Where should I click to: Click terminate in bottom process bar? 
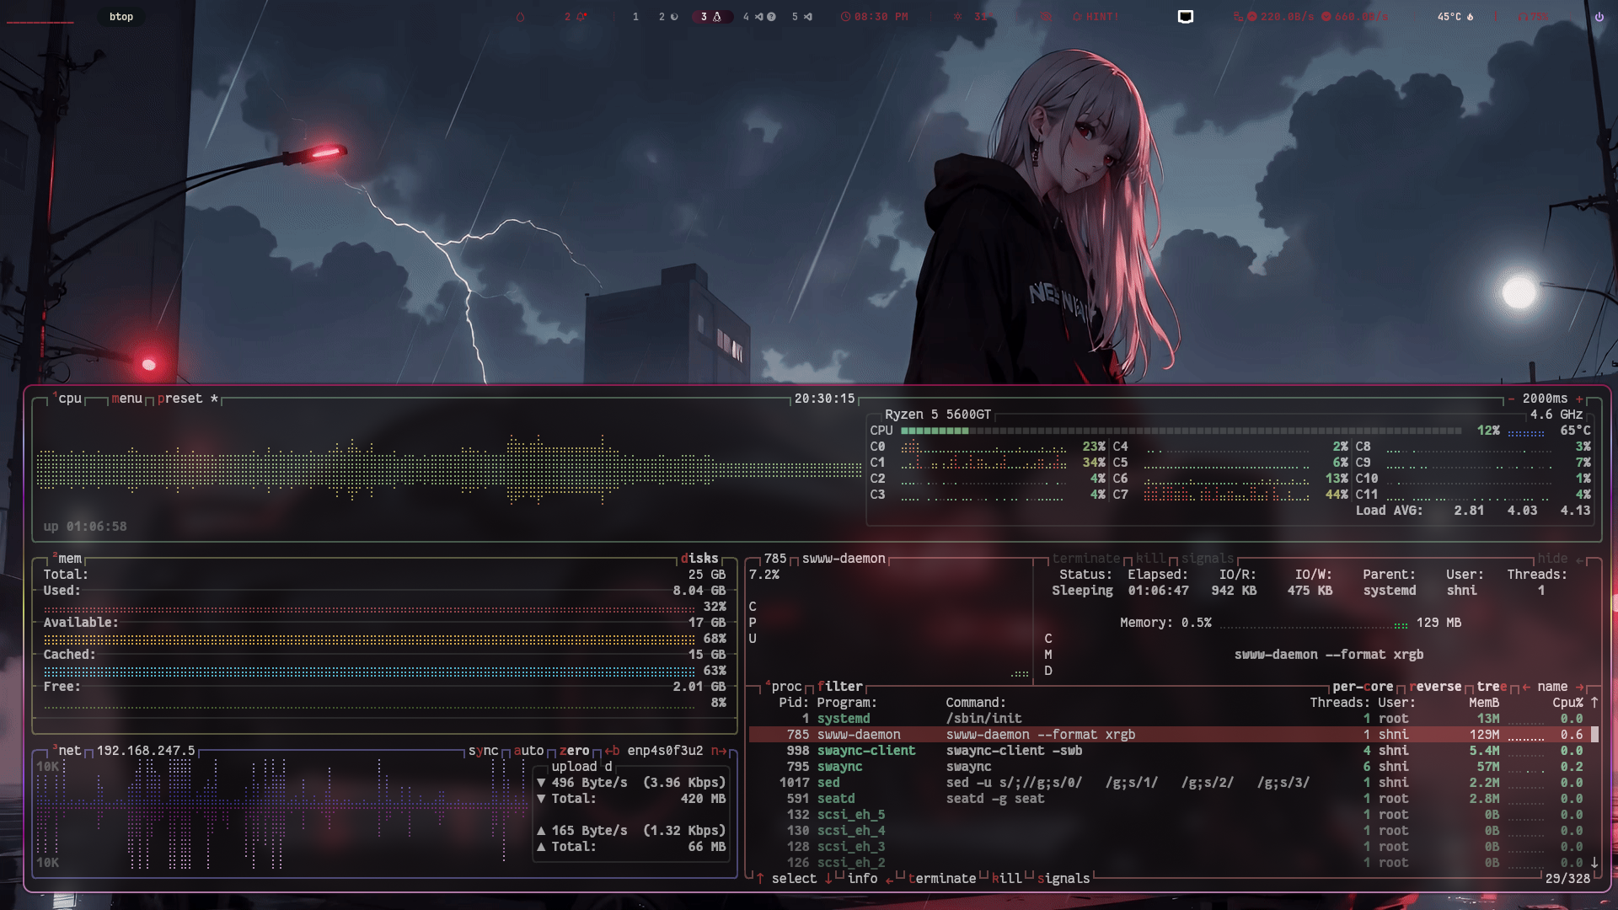tap(941, 879)
